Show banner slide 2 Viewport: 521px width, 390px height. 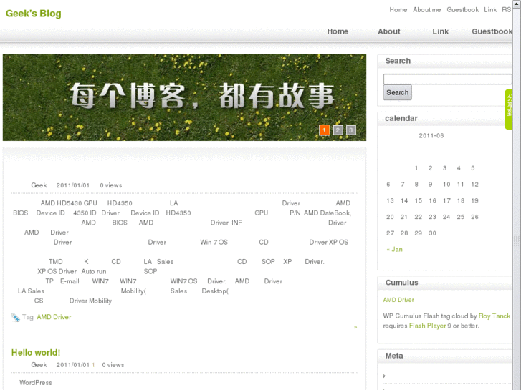[x=338, y=130]
